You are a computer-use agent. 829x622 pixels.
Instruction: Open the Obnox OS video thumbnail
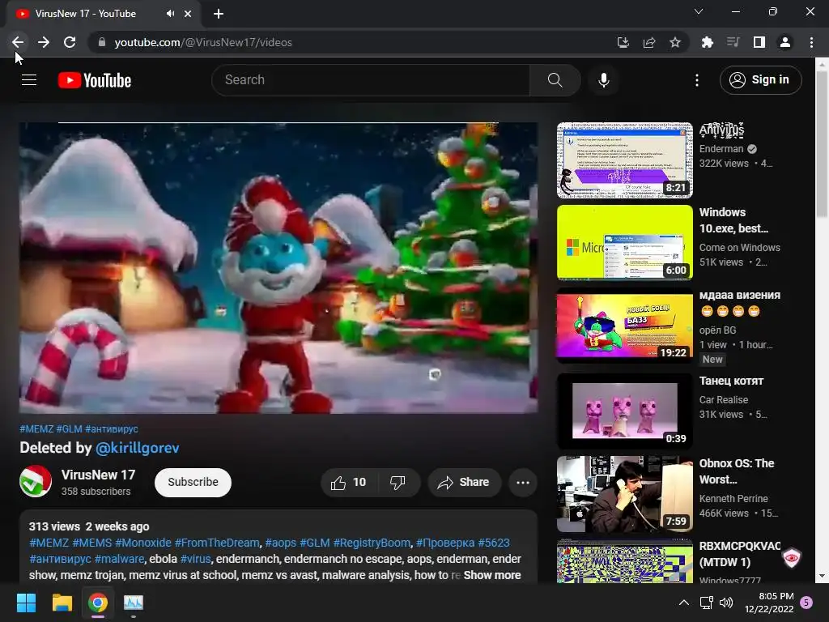pyautogui.click(x=625, y=494)
